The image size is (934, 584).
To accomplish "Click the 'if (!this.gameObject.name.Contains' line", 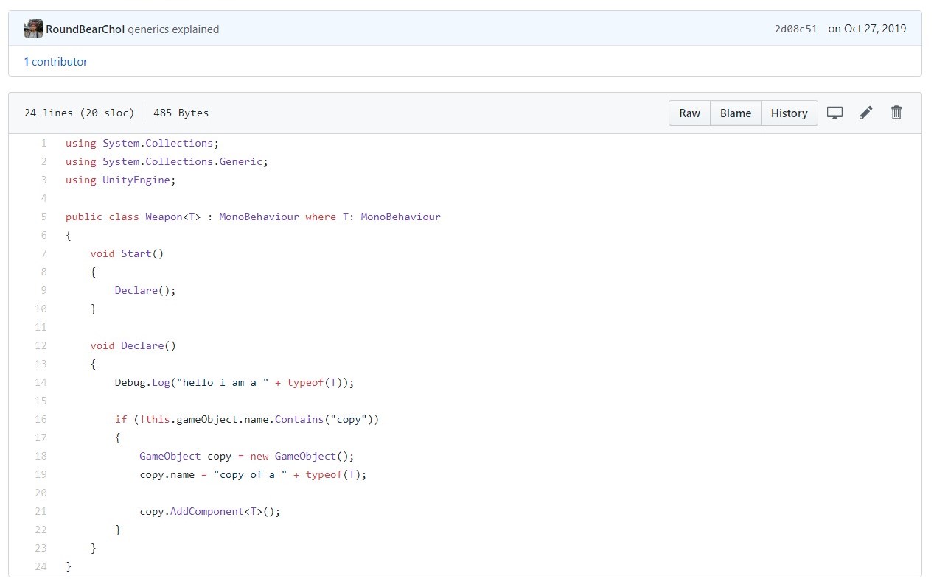I will tap(247, 419).
